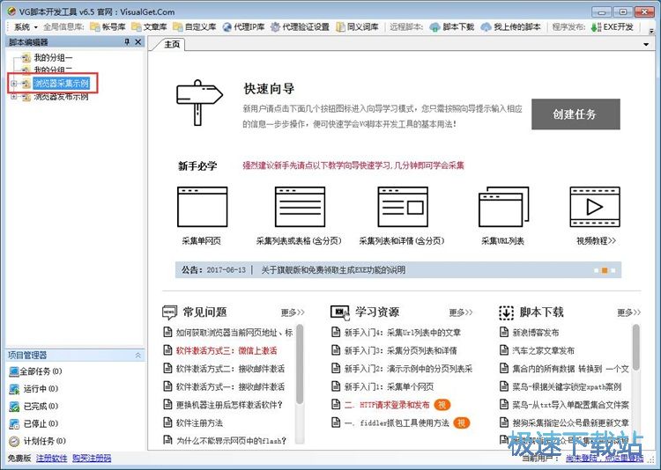Click the toolbar overflow arrow at right
The width and height of the screenshot is (661, 470).
652,30
